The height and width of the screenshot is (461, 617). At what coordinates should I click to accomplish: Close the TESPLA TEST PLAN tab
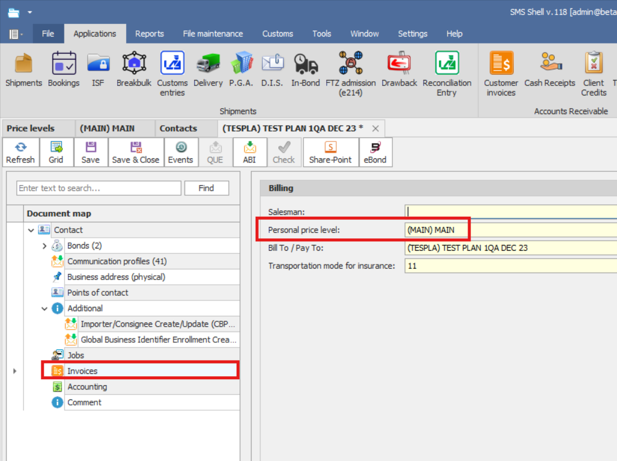pyautogui.click(x=375, y=128)
